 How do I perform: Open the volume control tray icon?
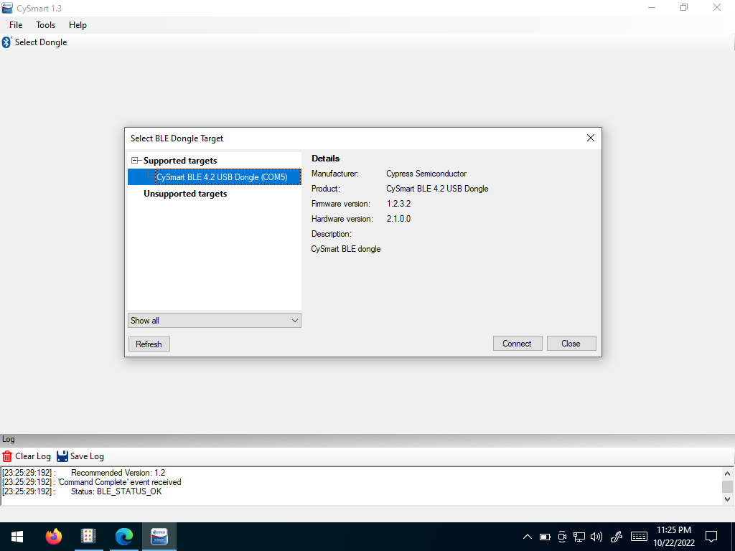596,537
